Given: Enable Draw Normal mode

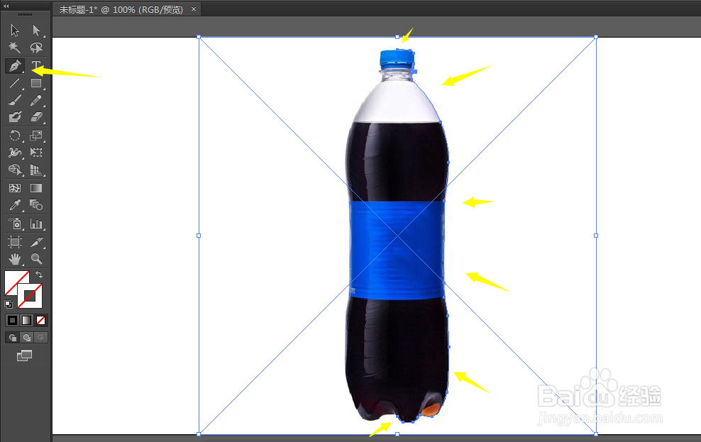Looking at the screenshot, I should [x=13, y=338].
